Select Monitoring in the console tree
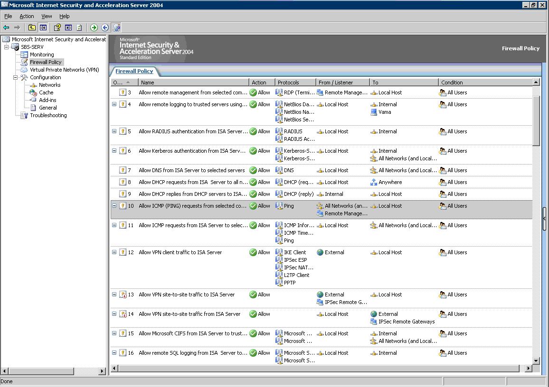 (x=42, y=55)
